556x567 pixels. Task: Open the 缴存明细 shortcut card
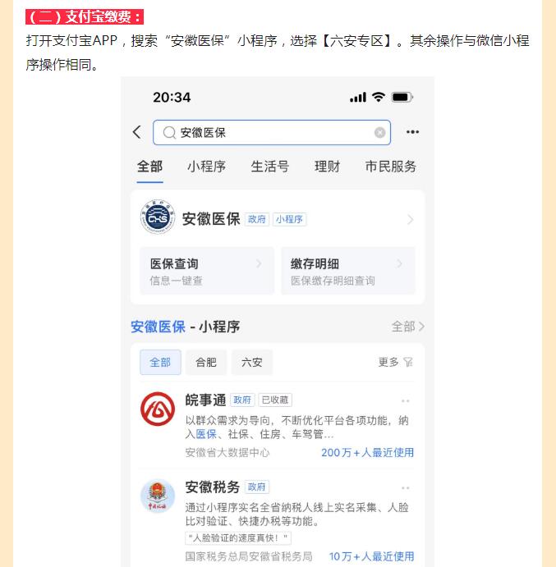[348, 271]
